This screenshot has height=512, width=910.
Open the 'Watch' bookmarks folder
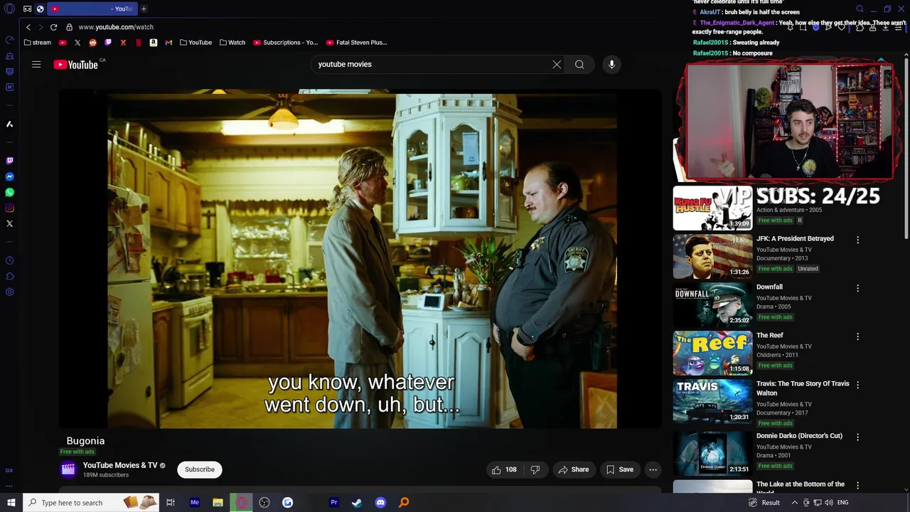tap(232, 43)
